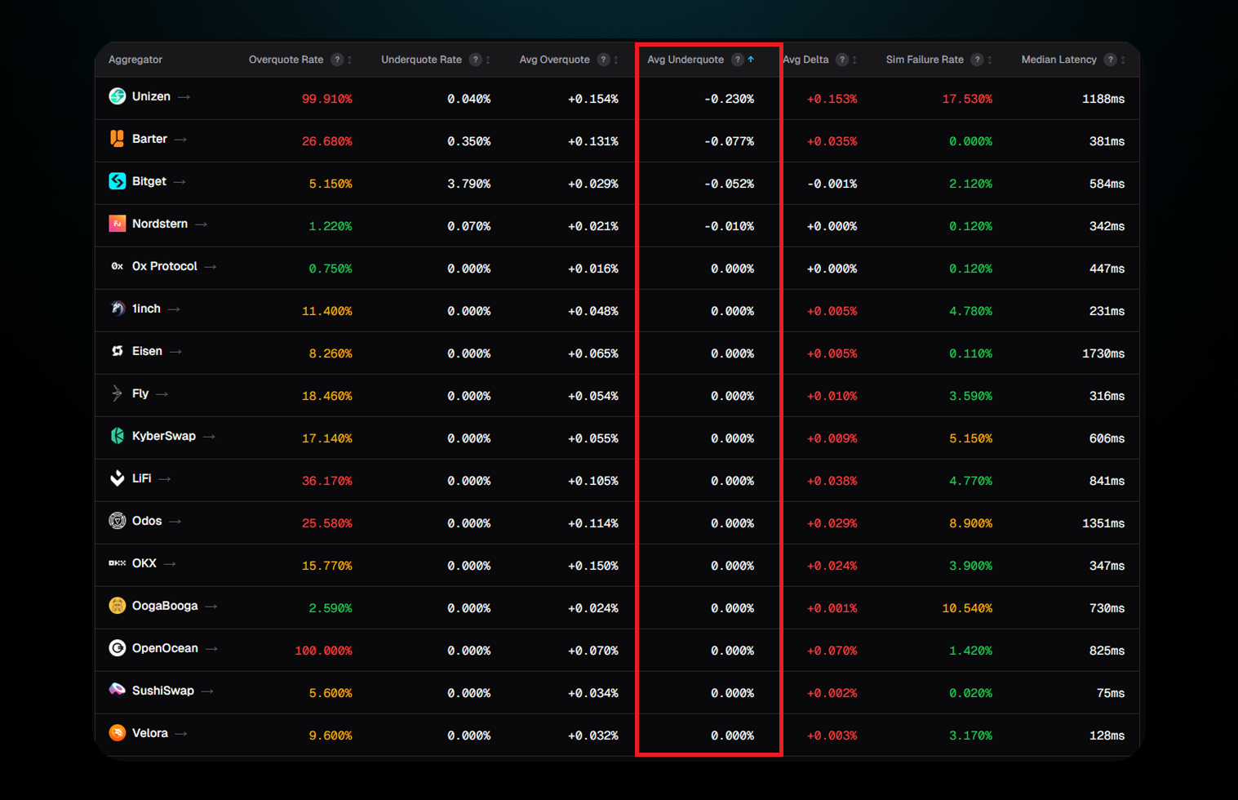Select the Fly aggregator name
The image size is (1238, 800).
click(140, 393)
